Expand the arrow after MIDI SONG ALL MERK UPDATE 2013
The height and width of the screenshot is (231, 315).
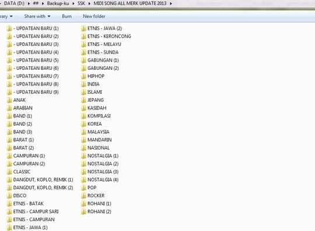[171, 3]
